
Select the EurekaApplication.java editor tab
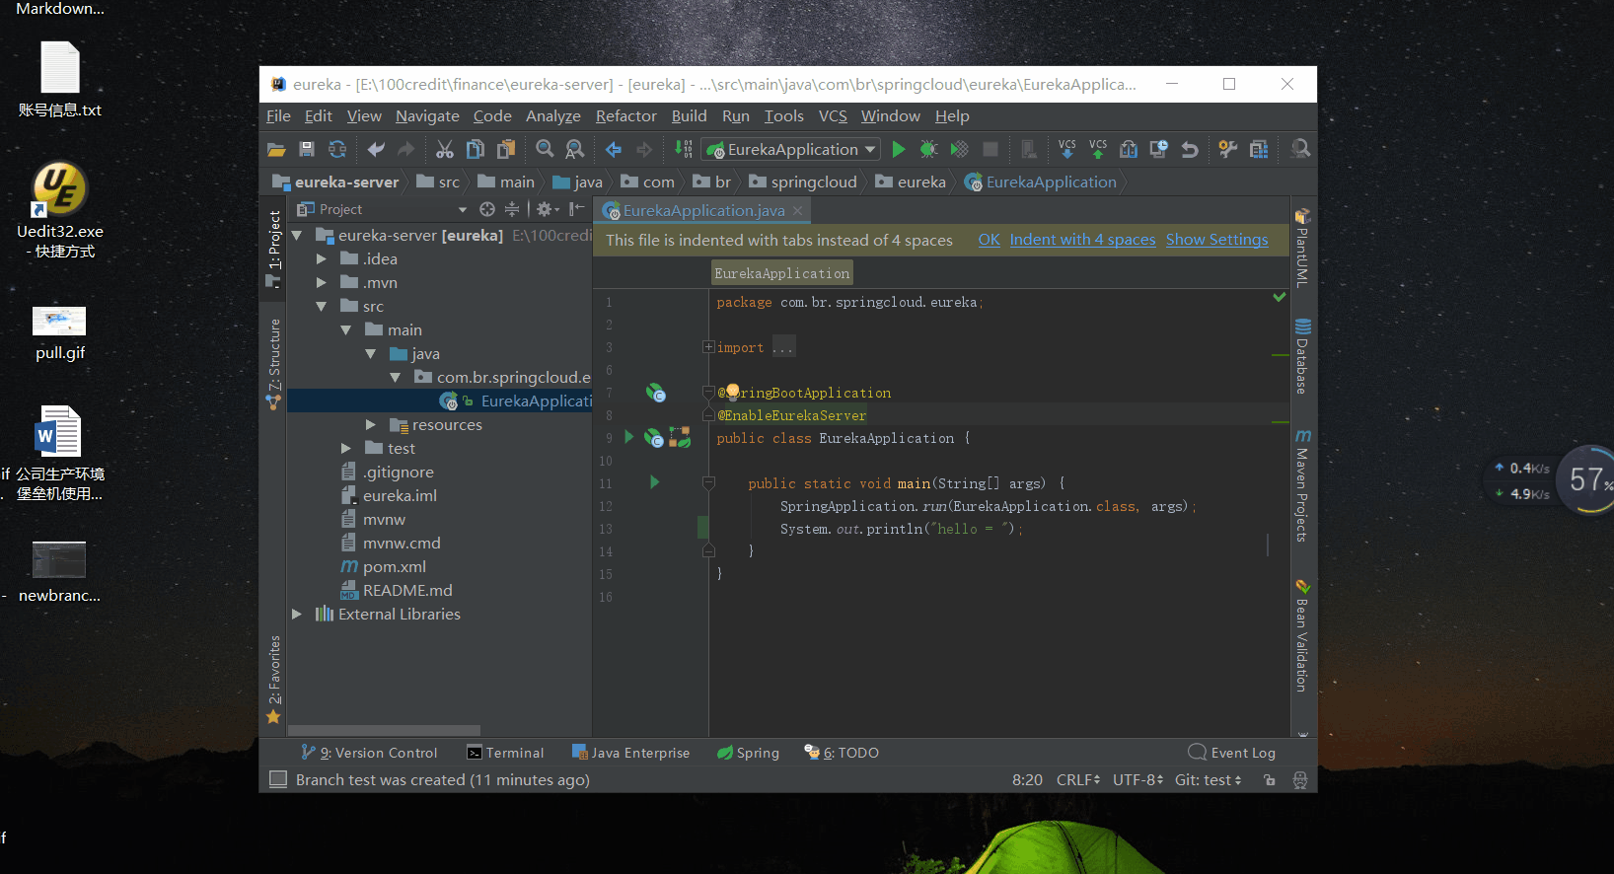703,210
